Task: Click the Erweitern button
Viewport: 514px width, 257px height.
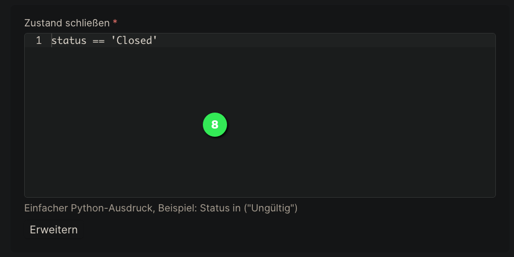Action: (53, 230)
